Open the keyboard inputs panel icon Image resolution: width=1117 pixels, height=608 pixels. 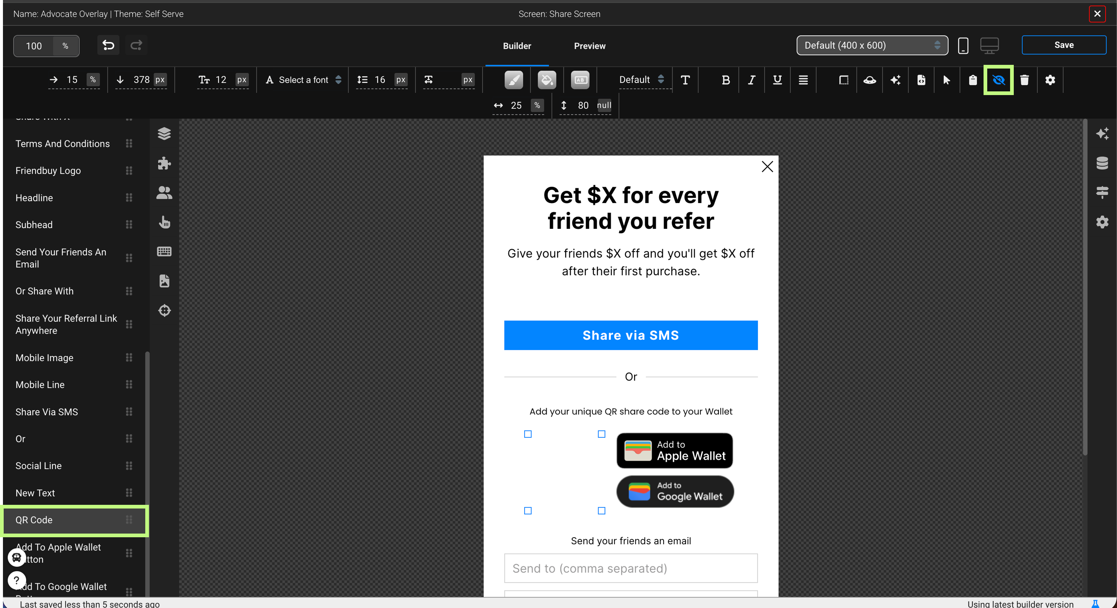(164, 251)
